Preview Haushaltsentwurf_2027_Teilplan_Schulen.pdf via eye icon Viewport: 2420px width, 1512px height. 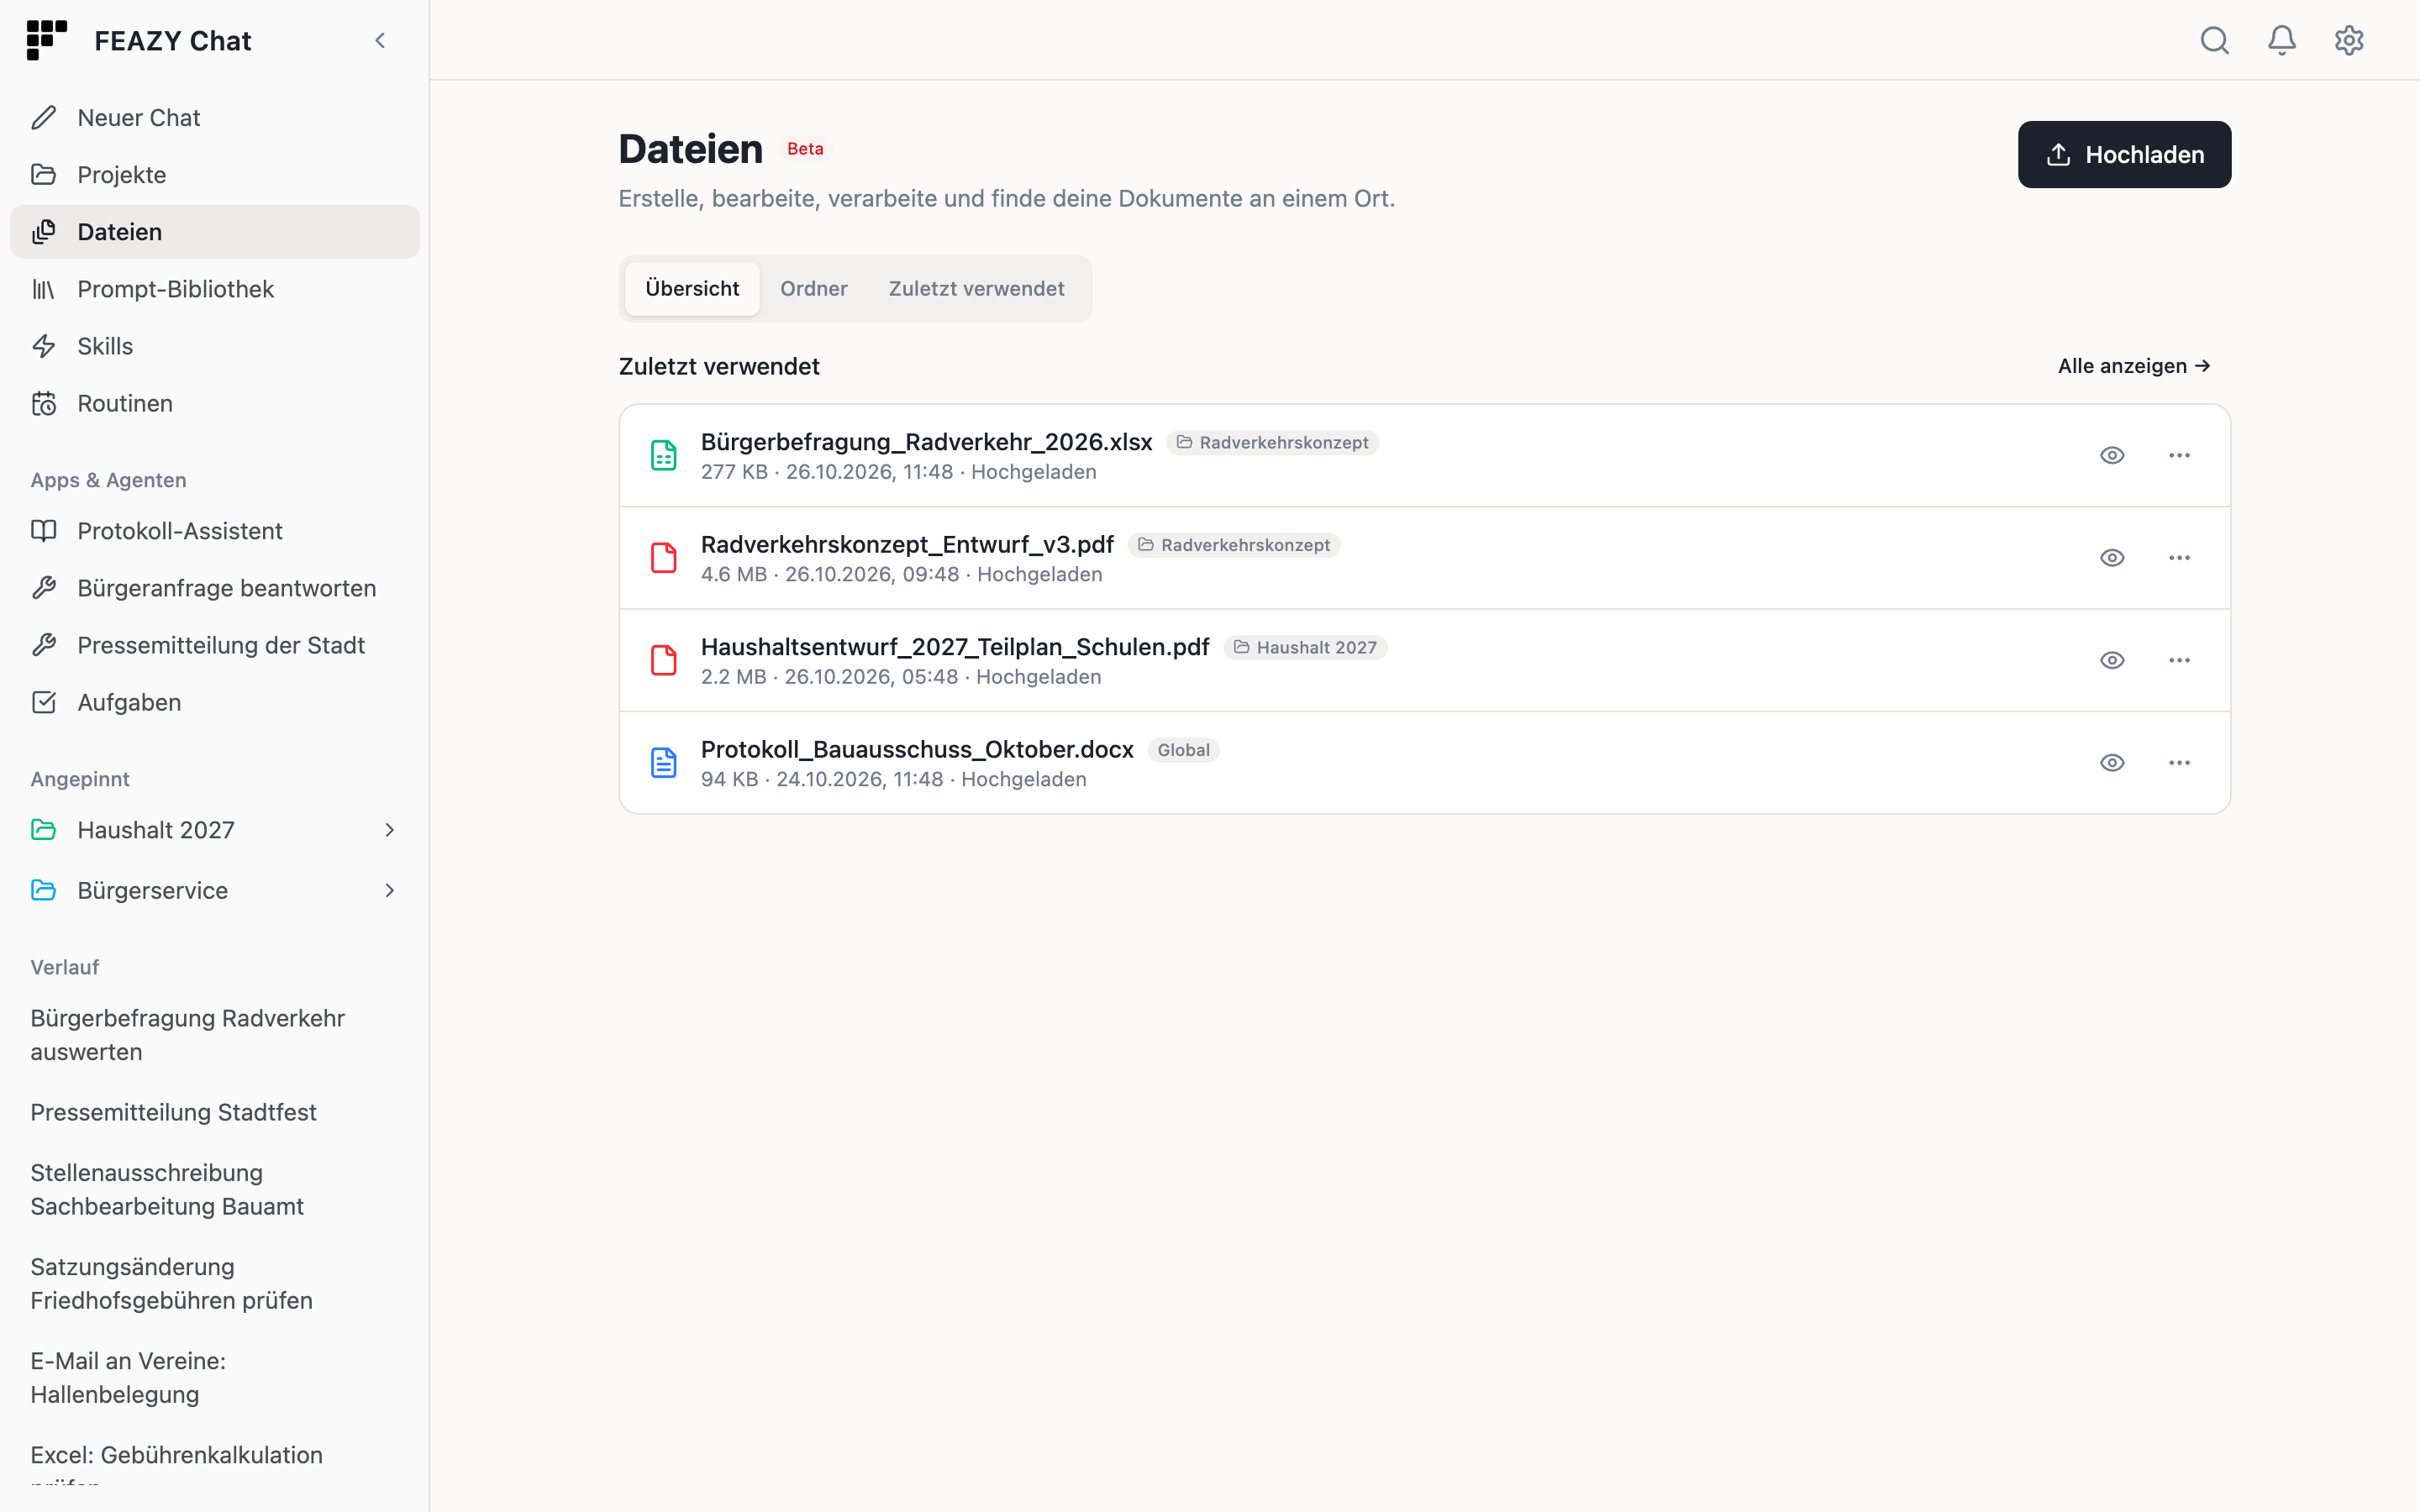2112,660
